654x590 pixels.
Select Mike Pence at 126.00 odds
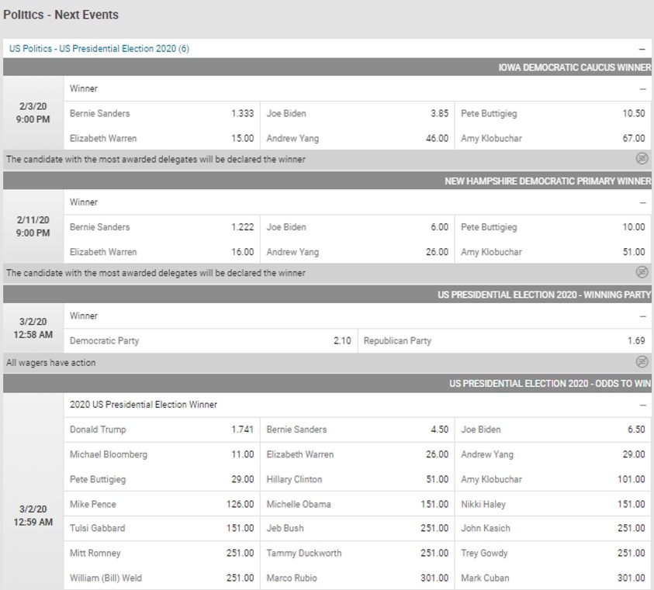tap(162, 504)
